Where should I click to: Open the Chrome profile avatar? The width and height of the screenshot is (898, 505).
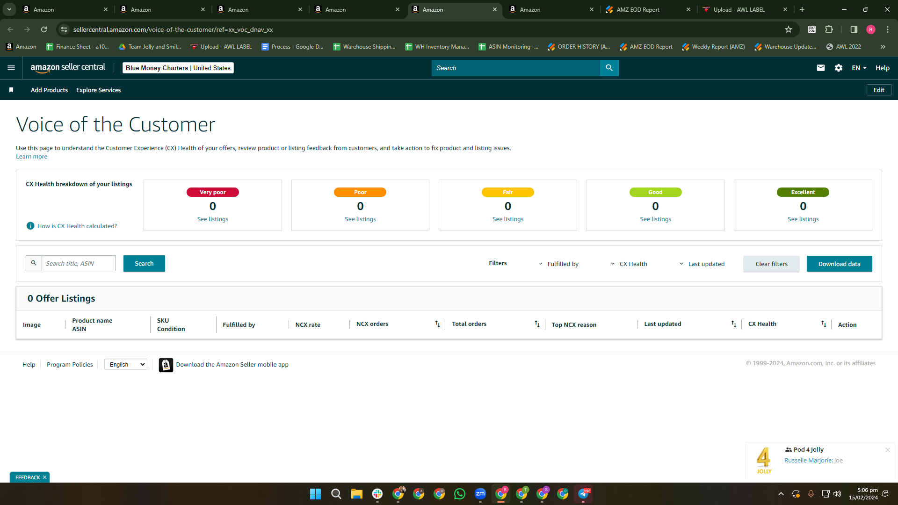(x=871, y=29)
